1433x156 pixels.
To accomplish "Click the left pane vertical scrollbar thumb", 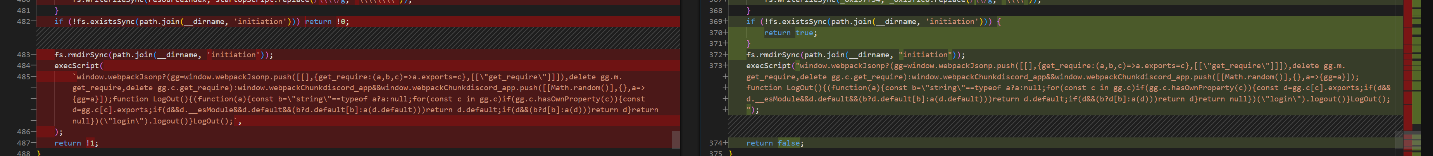I will point(675,139).
